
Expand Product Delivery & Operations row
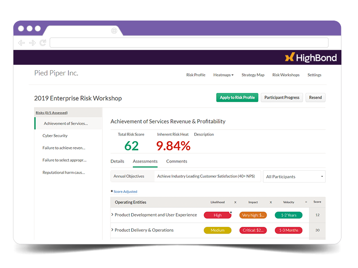[112, 230]
